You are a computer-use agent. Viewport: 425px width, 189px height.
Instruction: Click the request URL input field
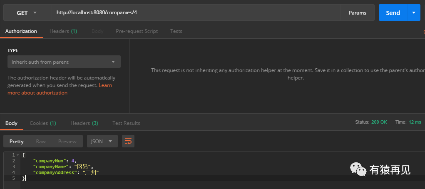pyautogui.click(x=196, y=13)
